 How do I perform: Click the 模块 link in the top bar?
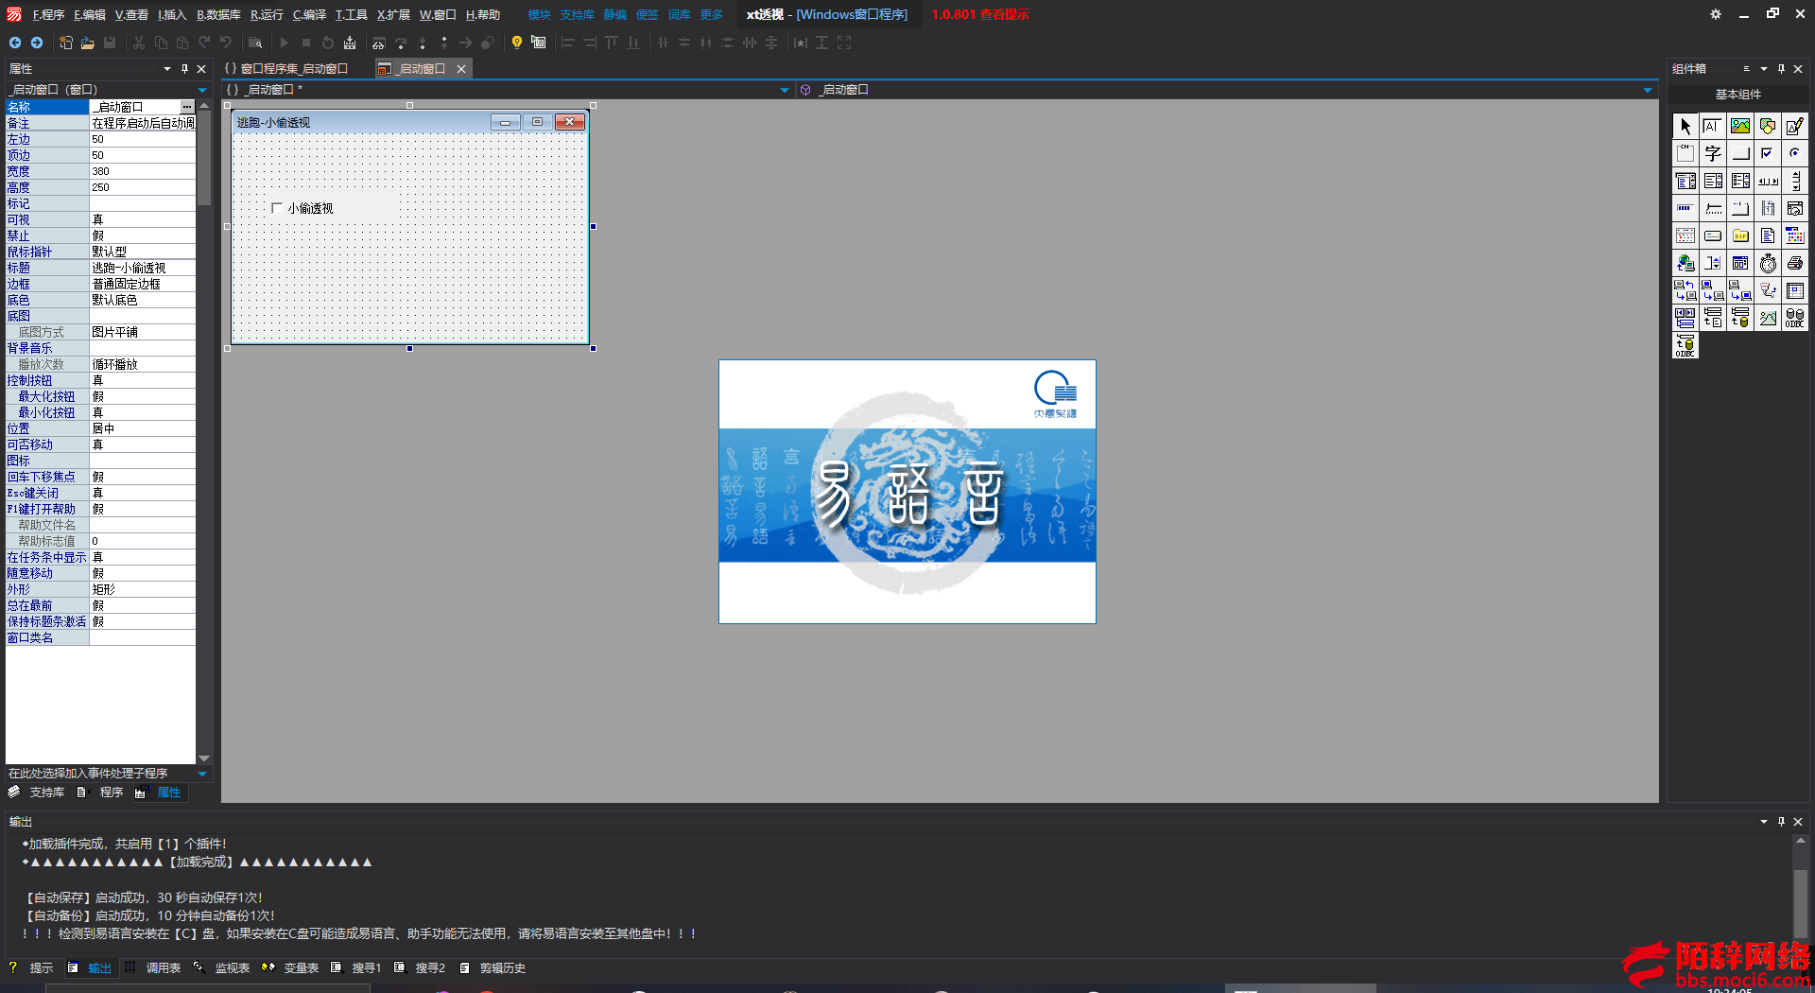[x=539, y=14]
